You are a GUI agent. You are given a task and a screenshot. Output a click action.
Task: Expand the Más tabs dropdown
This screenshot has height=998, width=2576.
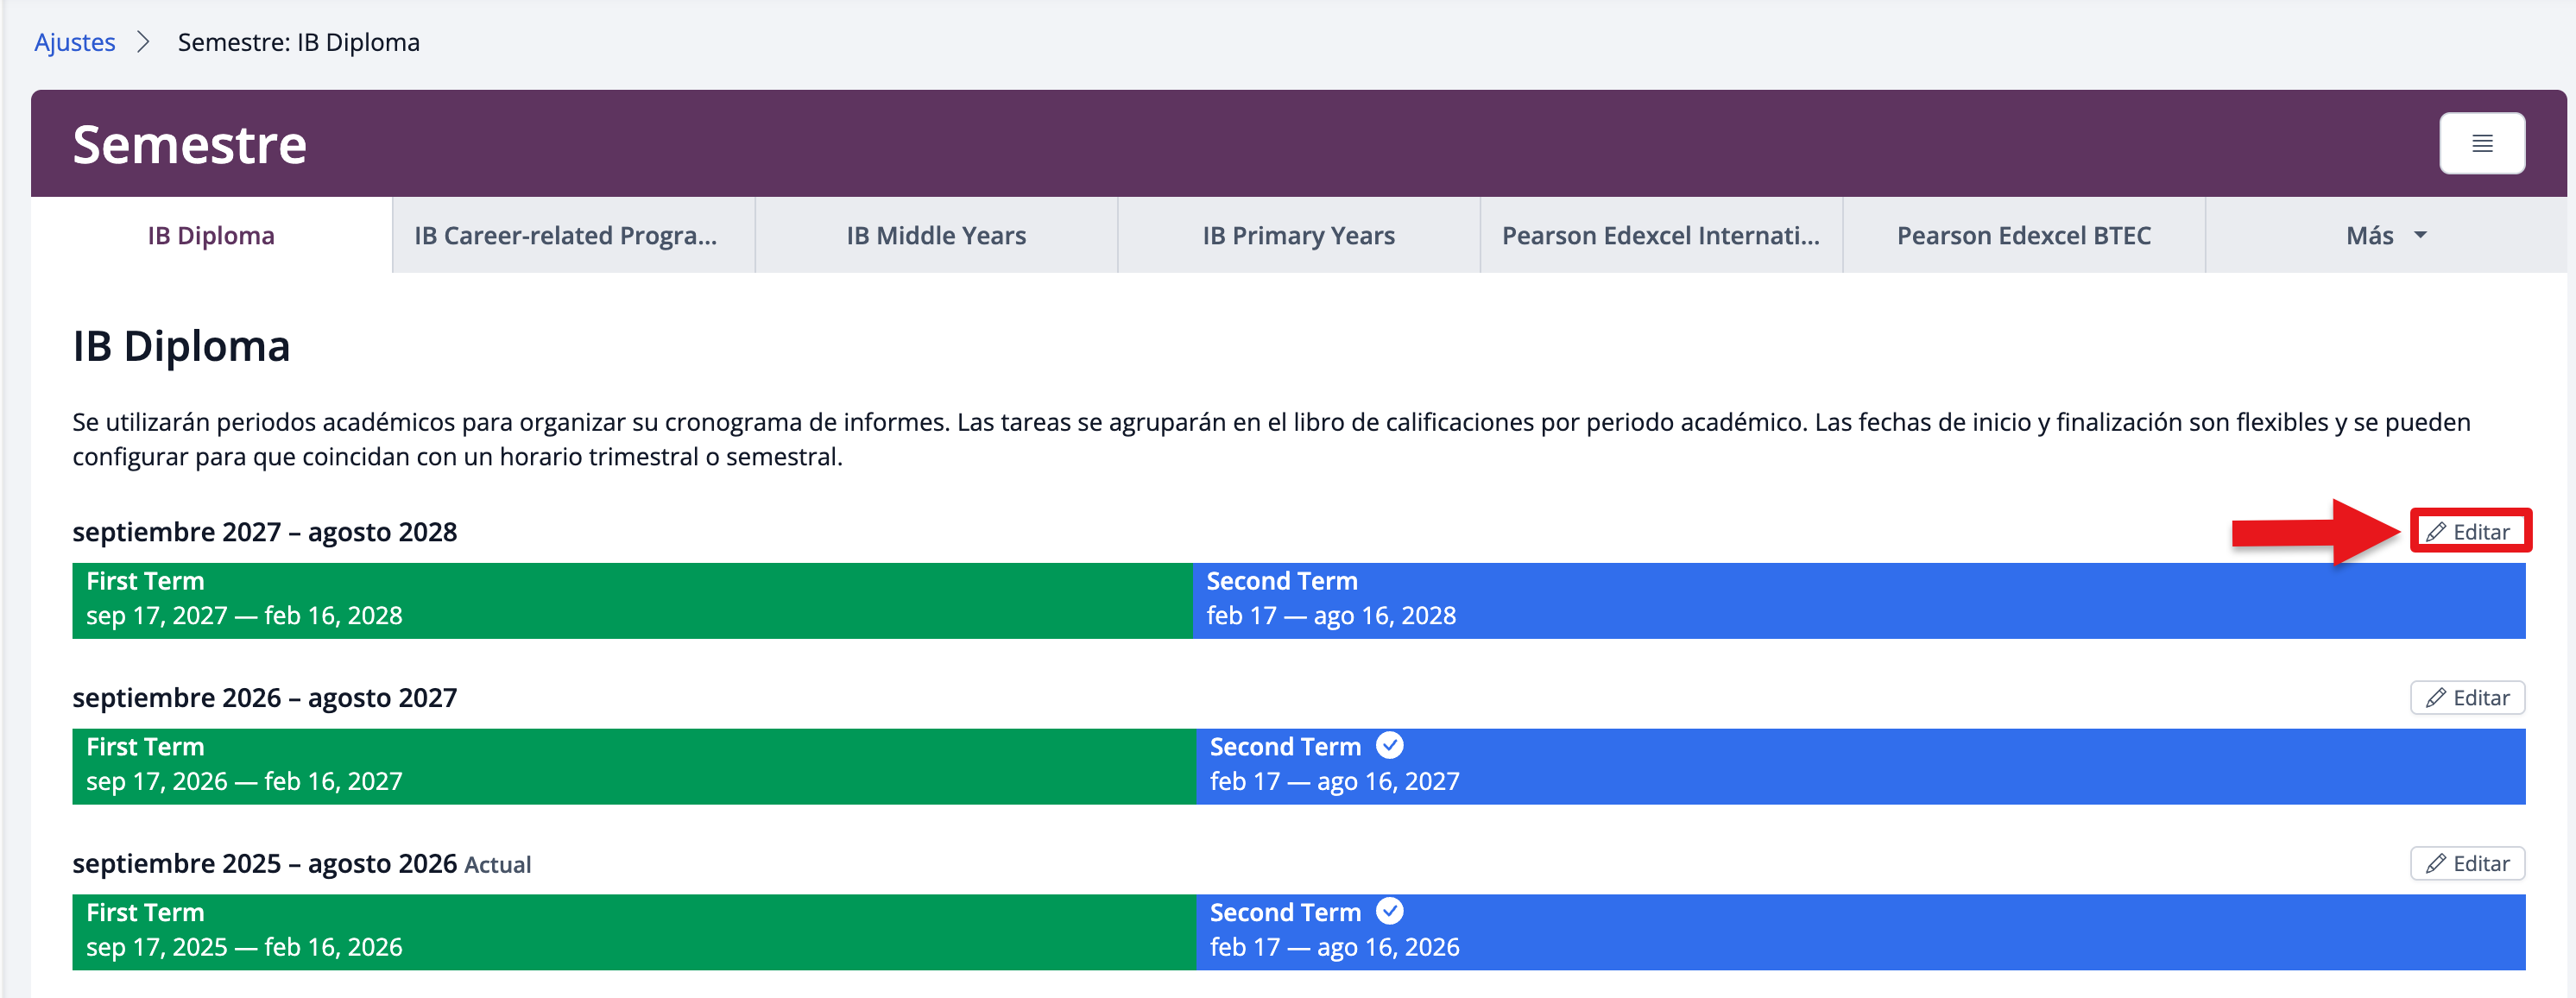pyautogui.click(x=2385, y=236)
